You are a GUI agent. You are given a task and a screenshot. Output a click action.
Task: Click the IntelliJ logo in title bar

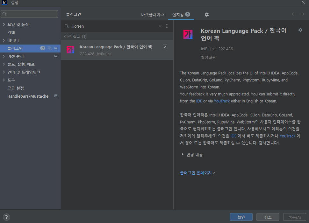tap(4, 2)
